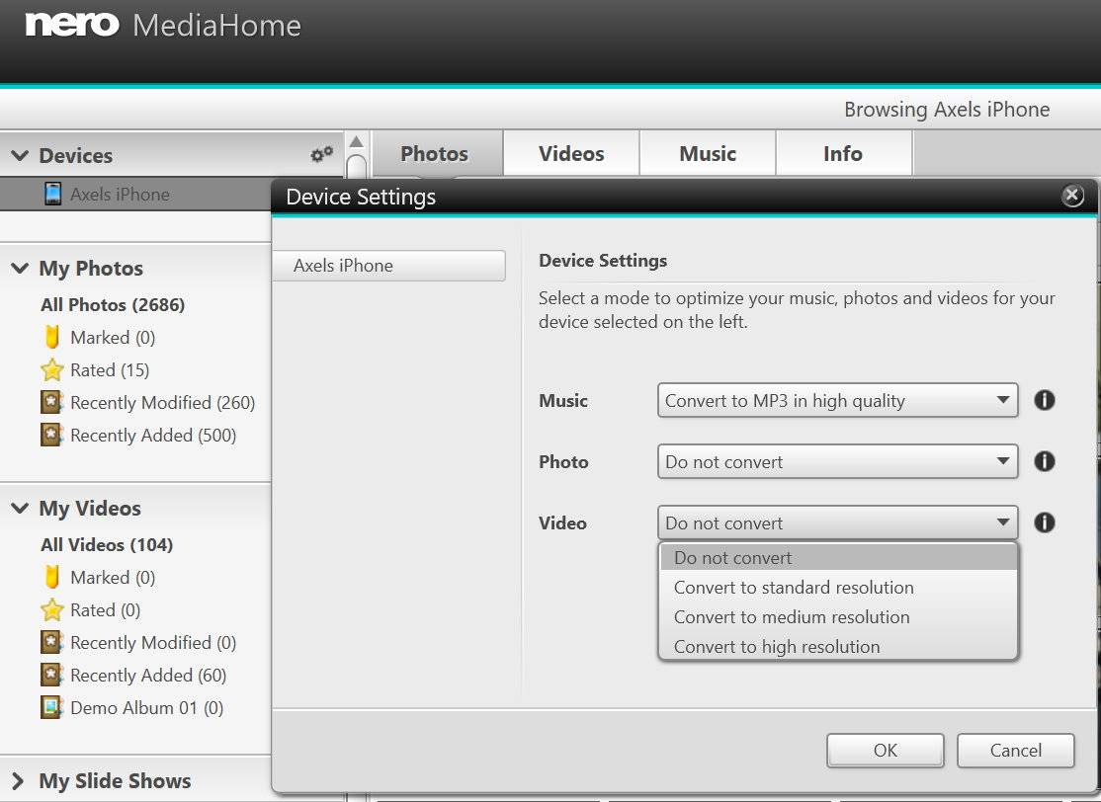Confirm settings with OK button
Screen dimensions: 1101x802
point(885,750)
